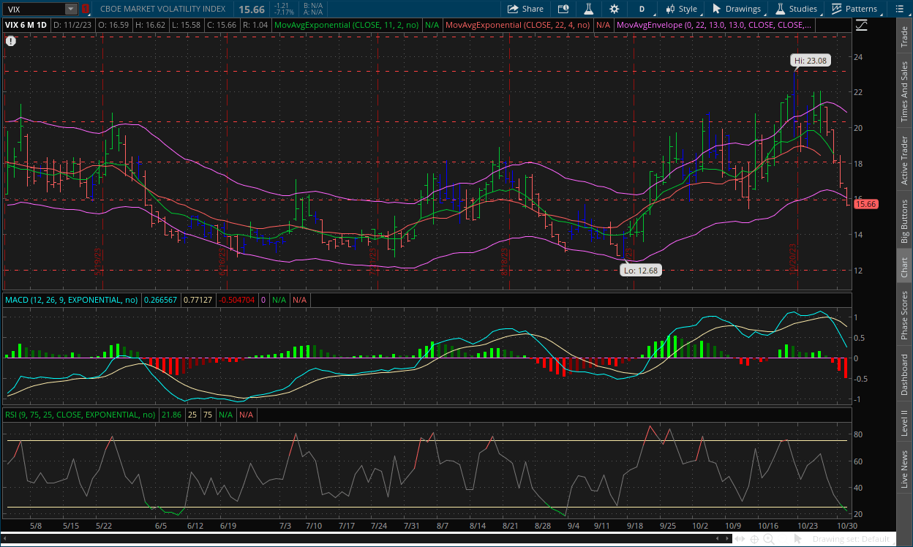The image size is (913, 547).
Task: Open the D timeframe dropdown
Action: [x=642, y=9]
